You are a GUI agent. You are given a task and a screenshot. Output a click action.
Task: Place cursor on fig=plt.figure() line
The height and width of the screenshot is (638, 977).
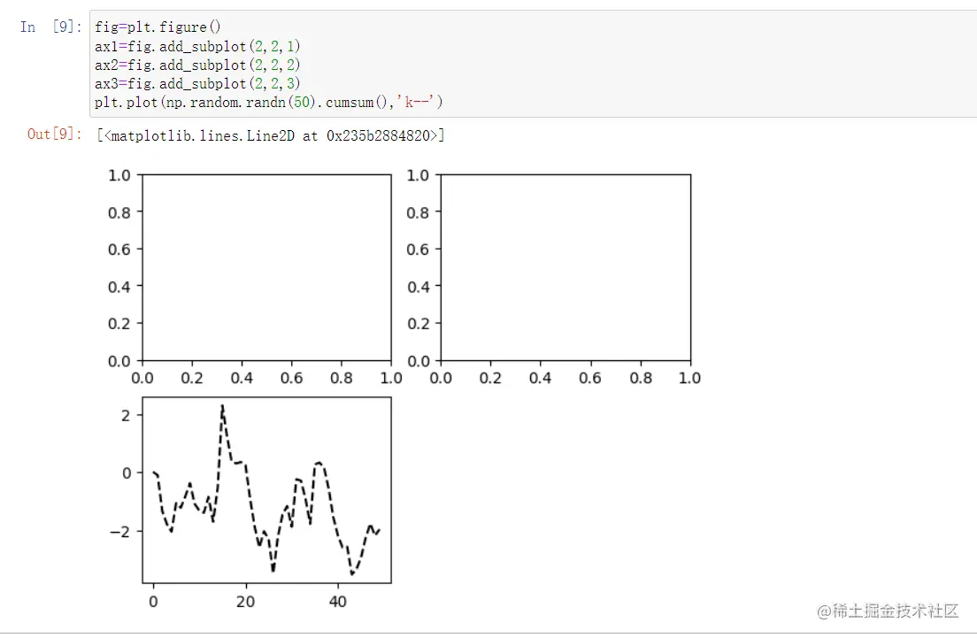[158, 27]
